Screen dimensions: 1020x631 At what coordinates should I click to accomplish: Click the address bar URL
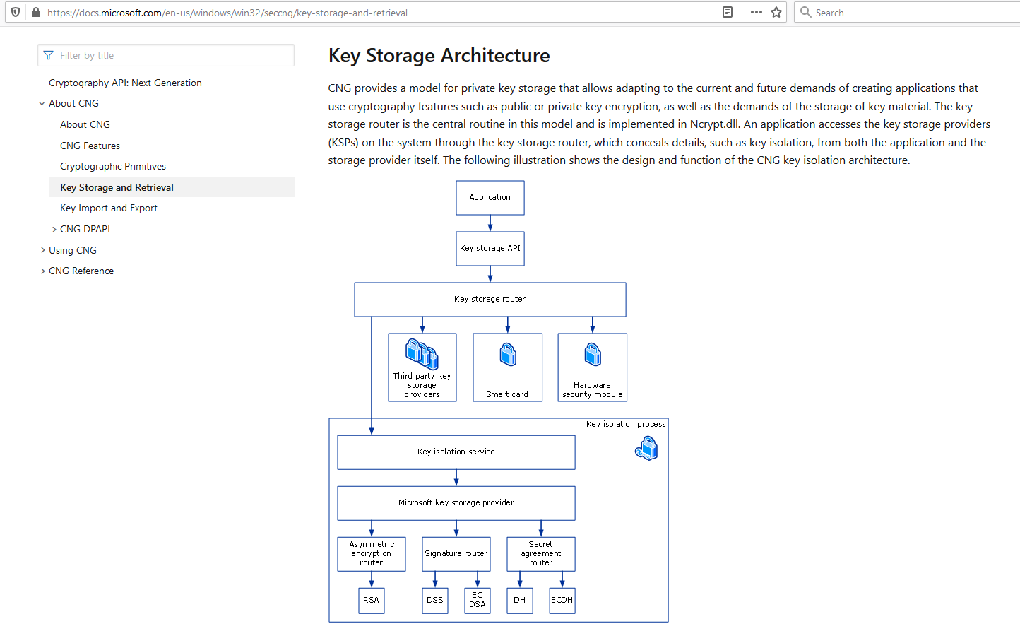227,13
